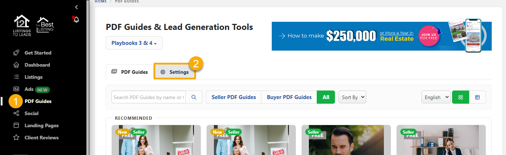Click HOME breadcrumb link
Screen dimensions: 506x155
[x=101, y=1]
